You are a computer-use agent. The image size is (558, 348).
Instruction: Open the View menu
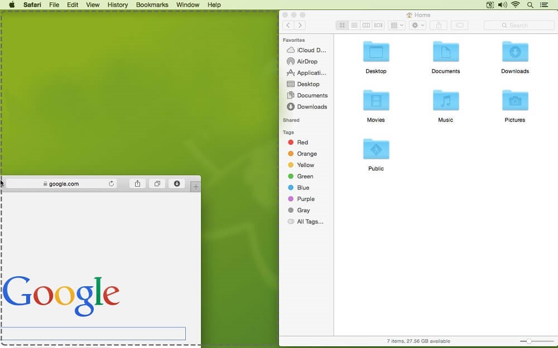tap(93, 4)
